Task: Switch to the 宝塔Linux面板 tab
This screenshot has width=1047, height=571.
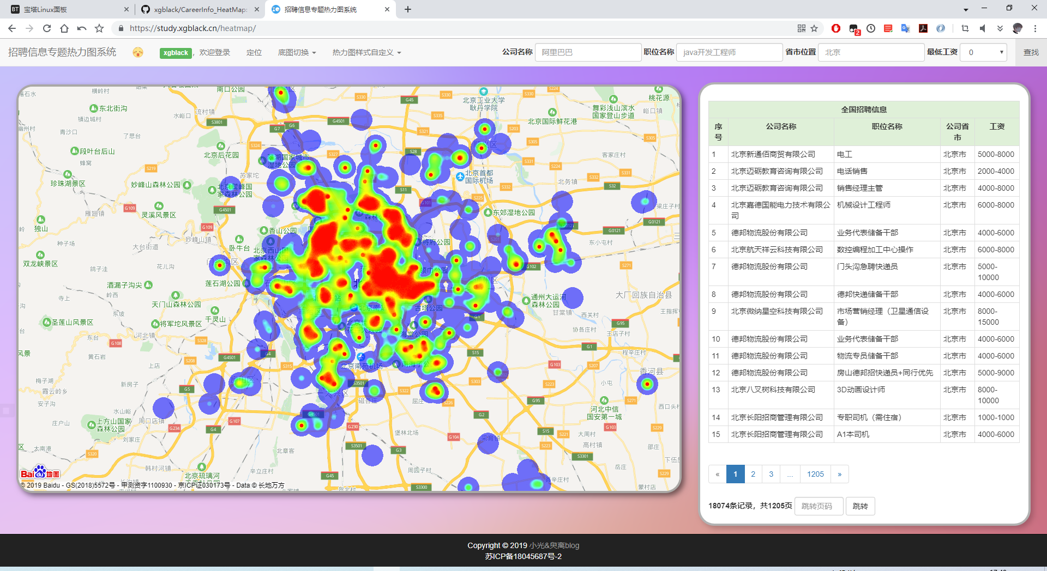Action: pos(70,9)
